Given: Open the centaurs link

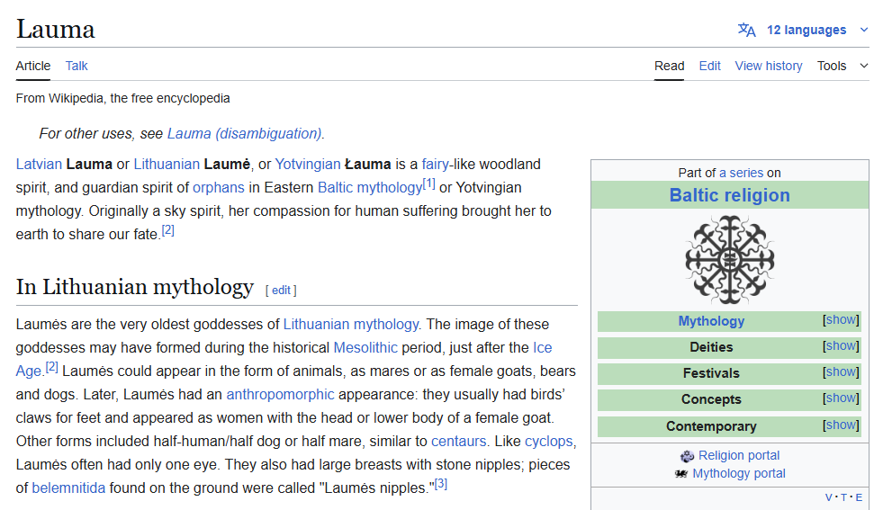Looking at the screenshot, I should tap(459, 441).
